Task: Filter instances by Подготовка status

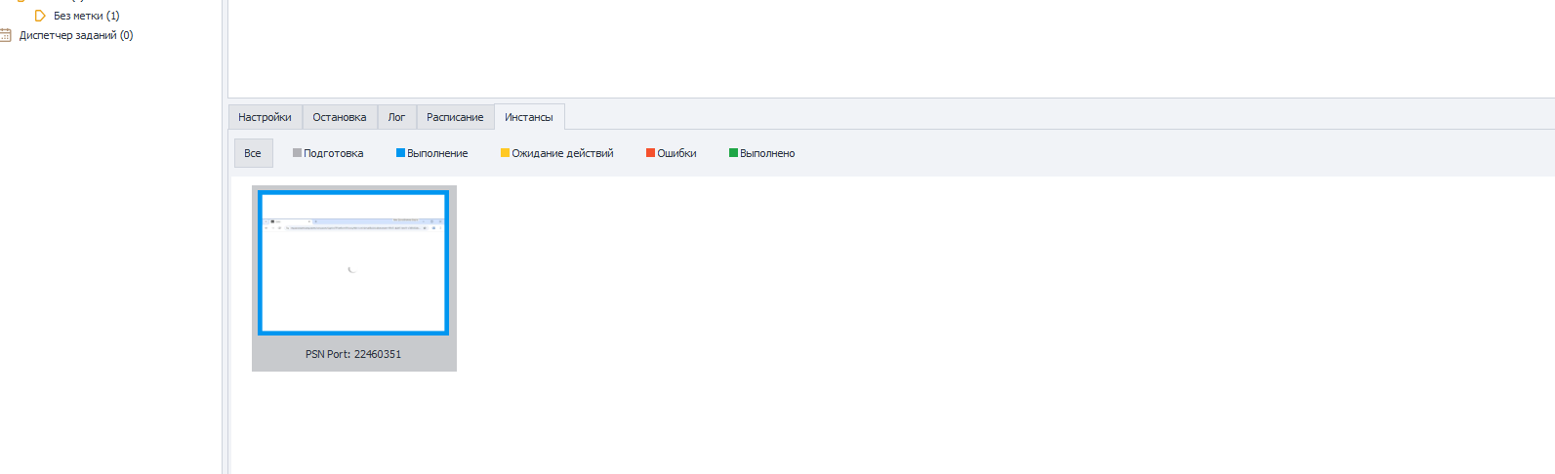Action: point(328,153)
